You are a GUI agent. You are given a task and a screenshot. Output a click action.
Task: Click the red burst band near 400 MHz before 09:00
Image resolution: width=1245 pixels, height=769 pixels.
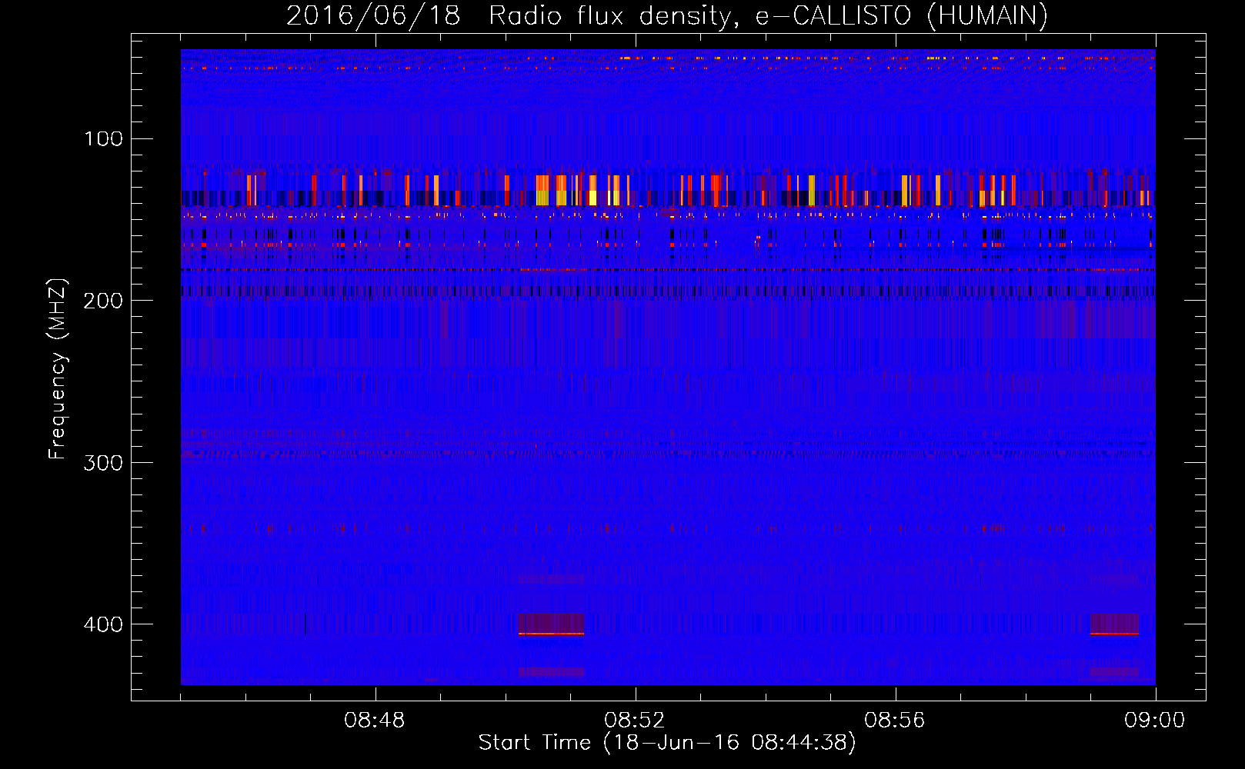1114,624
